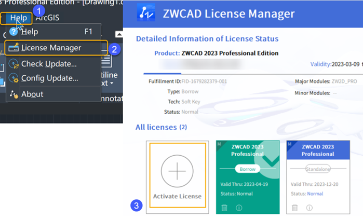Click the Validity date 2023-03-09
The image size is (363, 219).
tap(345, 64)
